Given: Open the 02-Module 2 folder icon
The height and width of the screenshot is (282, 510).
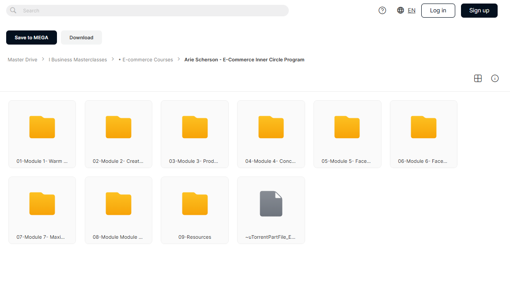Looking at the screenshot, I should point(118,127).
